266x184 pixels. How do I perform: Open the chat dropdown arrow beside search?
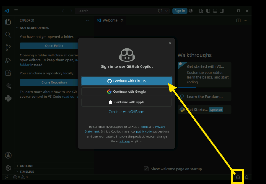coord(167,11)
